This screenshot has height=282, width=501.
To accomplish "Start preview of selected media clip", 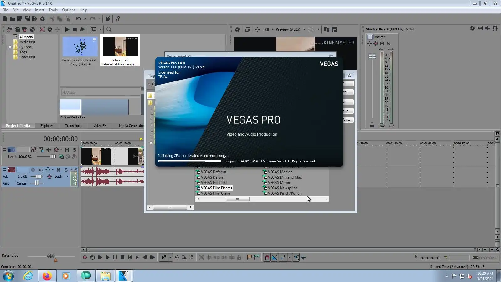I will (67, 29).
